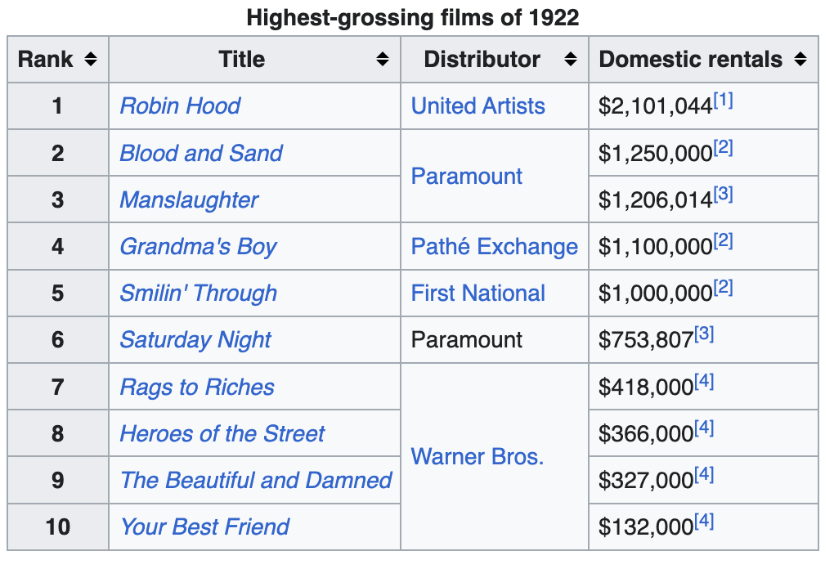Click the Rags to Riches title
Viewport: 834px width, 569px height.
pyautogui.click(x=197, y=387)
